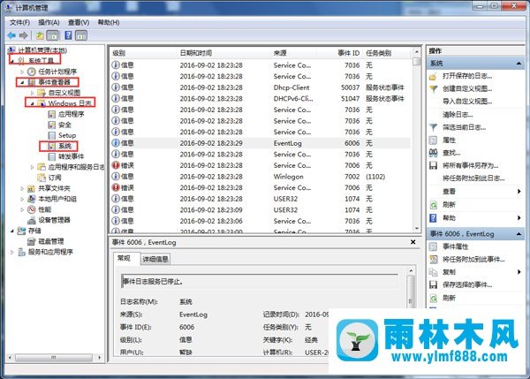Select the Winlogon 7002 event row

(261, 177)
